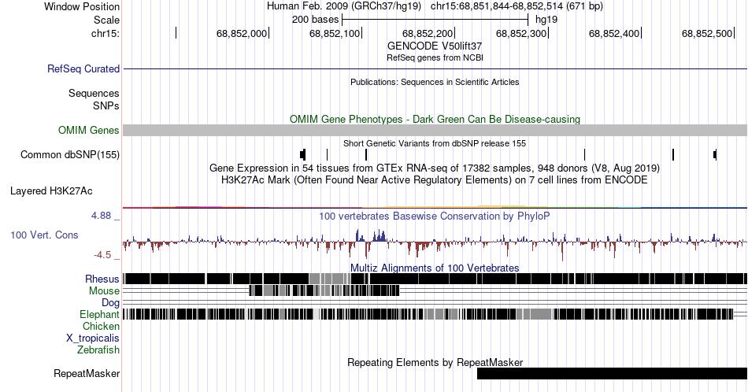Click the GTEx Gene Expression track title
Viewport: 748px width, 392px height.
(435, 168)
